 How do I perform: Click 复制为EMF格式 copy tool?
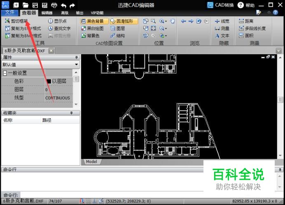pyautogui.click(x=23, y=28)
